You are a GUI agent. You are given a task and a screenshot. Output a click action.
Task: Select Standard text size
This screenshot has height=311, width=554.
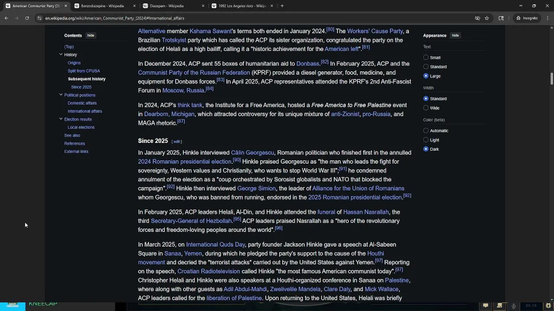click(x=426, y=67)
